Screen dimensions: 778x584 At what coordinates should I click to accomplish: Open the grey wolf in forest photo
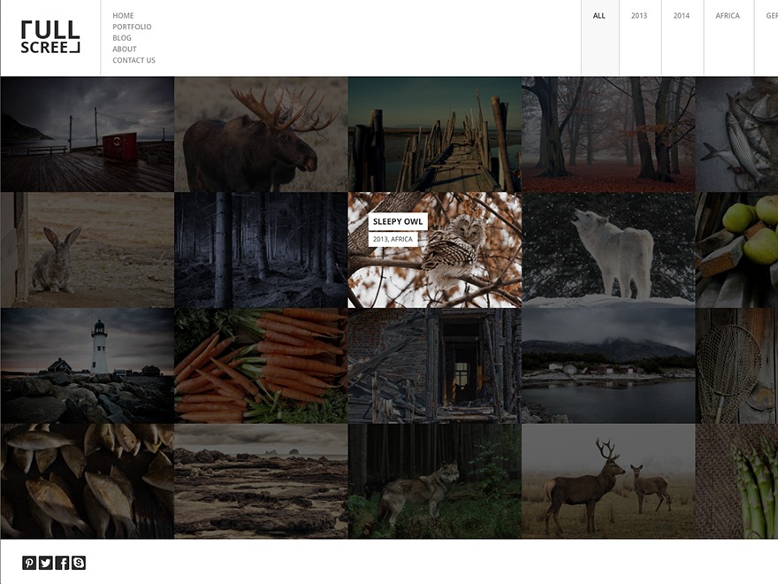click(x=435, y=481)
